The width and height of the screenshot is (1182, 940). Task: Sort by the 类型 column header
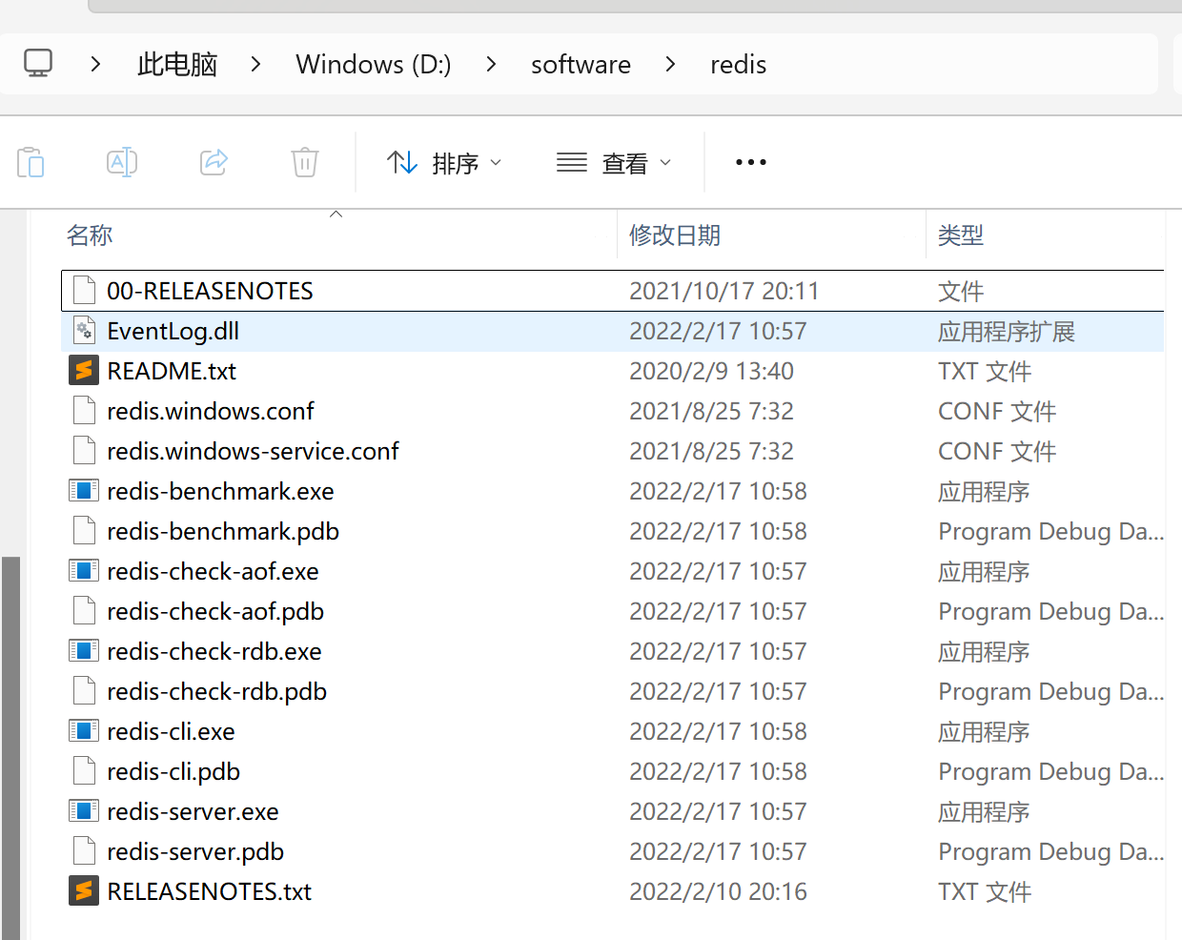pyautogui.click(x=961, y=235)
